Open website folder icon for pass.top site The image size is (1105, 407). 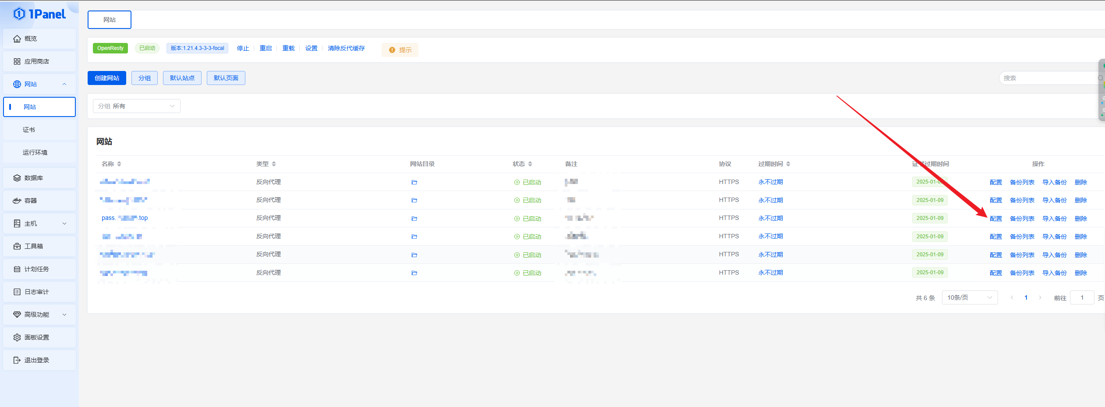tap(414, 219)
